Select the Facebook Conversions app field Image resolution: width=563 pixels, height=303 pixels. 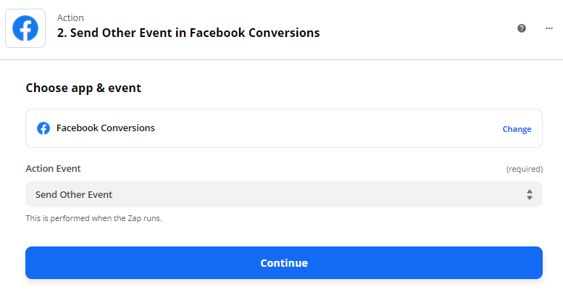tap(283, 128)
